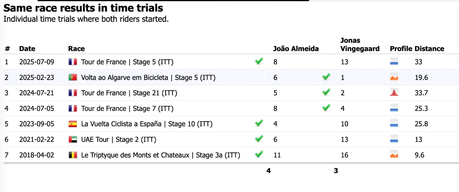459x192 pixels.
Task: Click the João Almeida column header
Action: point(296,49)
